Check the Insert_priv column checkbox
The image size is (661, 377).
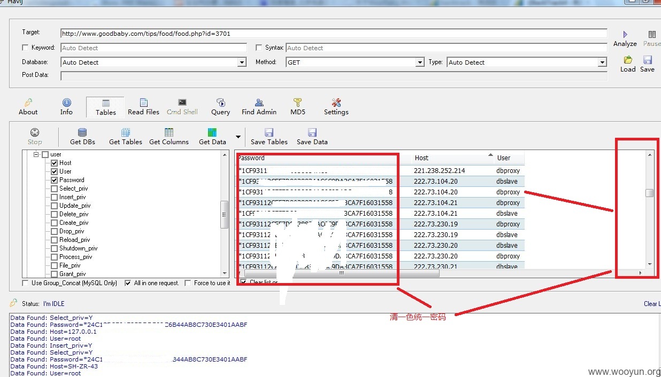(55, 197)
